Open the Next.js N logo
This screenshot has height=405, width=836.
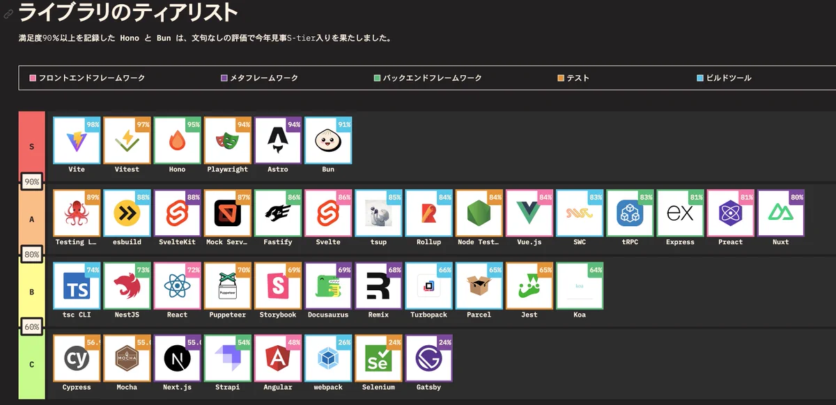pos(177,360)
